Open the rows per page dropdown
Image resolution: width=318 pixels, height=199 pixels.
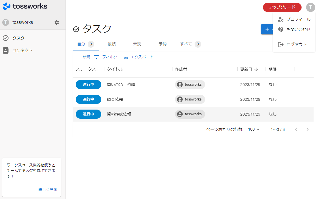[254, 129]
